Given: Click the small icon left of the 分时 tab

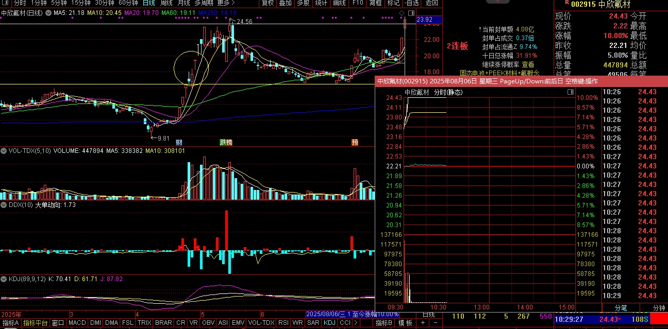Looking at the screenshot, I should tap(5, 3).
